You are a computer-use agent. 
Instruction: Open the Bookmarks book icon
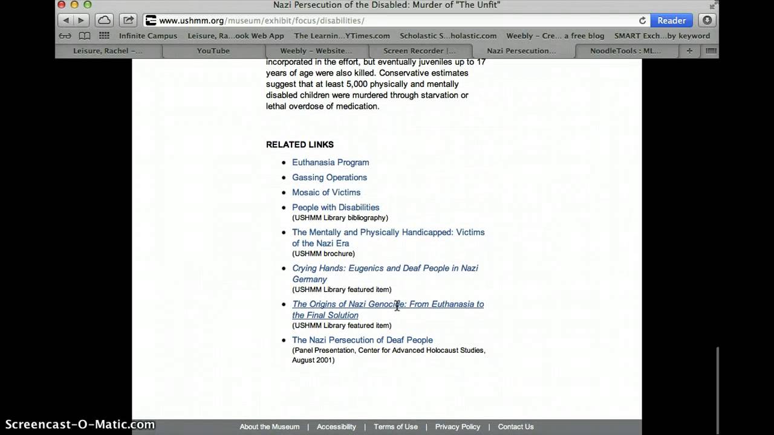point(85,36)
